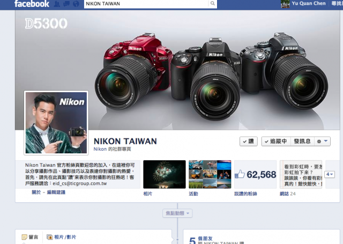The image size is (343, 244).
Task: Click the 發訊息 message button
Action: pos(302,142)
